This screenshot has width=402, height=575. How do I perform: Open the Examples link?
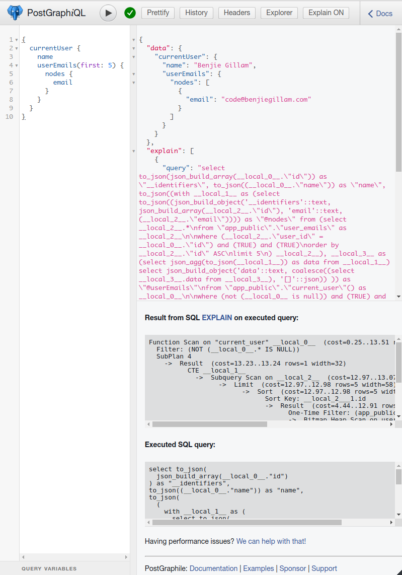click(258, 568)
